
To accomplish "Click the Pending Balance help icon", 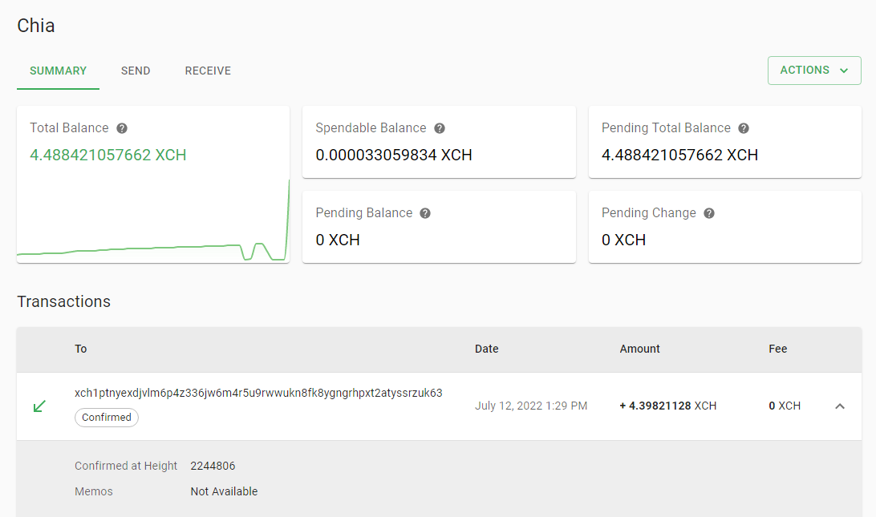I will (x=425, y=212).
